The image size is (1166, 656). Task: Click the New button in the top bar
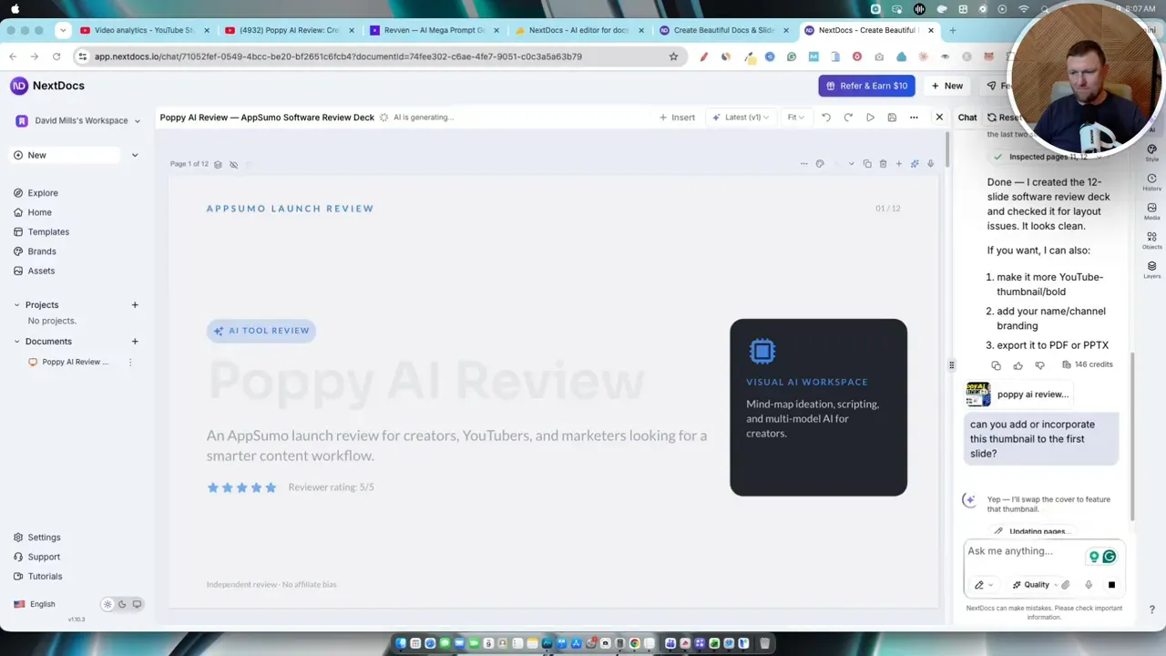[946, 86]
